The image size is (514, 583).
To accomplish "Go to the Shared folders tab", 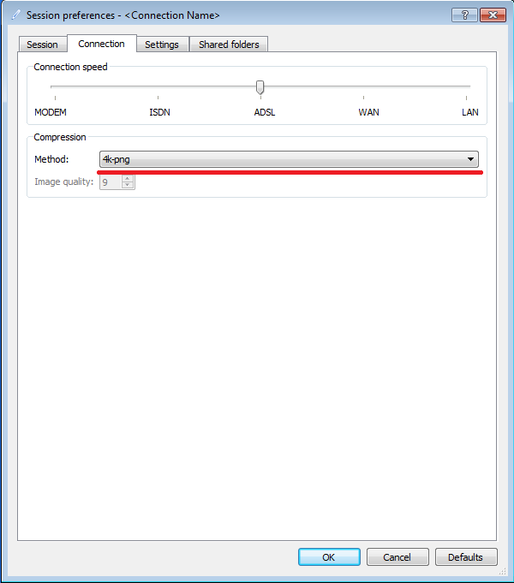I will [229, 45].
